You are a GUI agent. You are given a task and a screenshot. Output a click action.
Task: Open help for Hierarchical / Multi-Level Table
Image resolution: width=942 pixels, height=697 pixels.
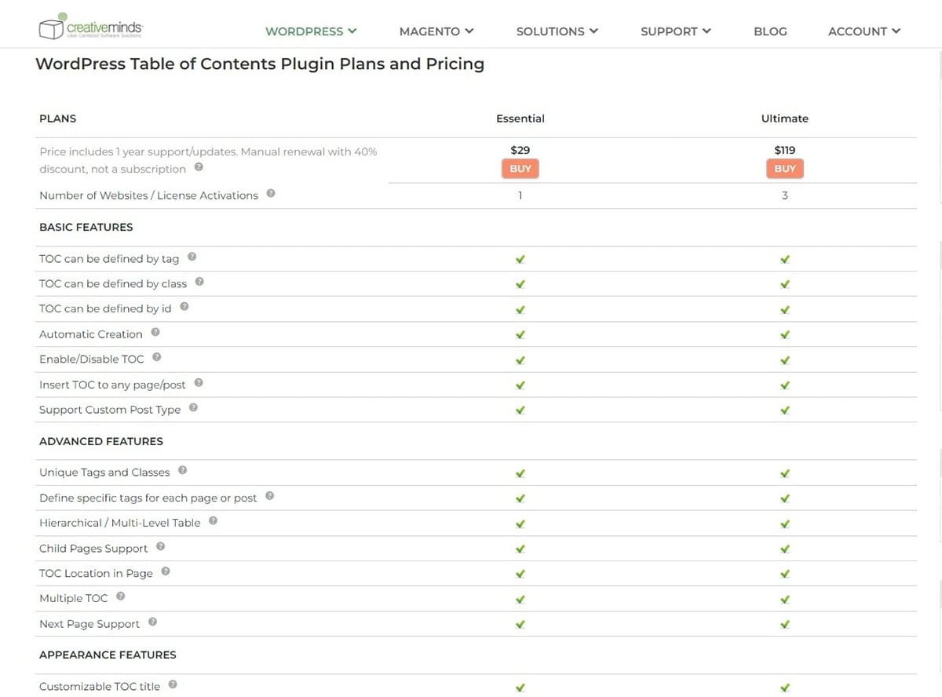coord(214,521)
